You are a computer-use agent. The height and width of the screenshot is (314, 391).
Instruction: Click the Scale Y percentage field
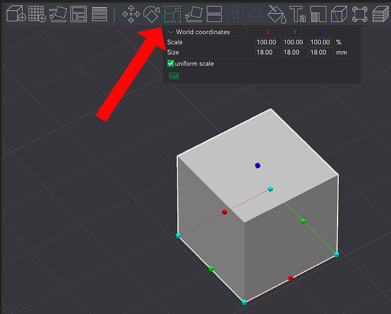[294, 42]
